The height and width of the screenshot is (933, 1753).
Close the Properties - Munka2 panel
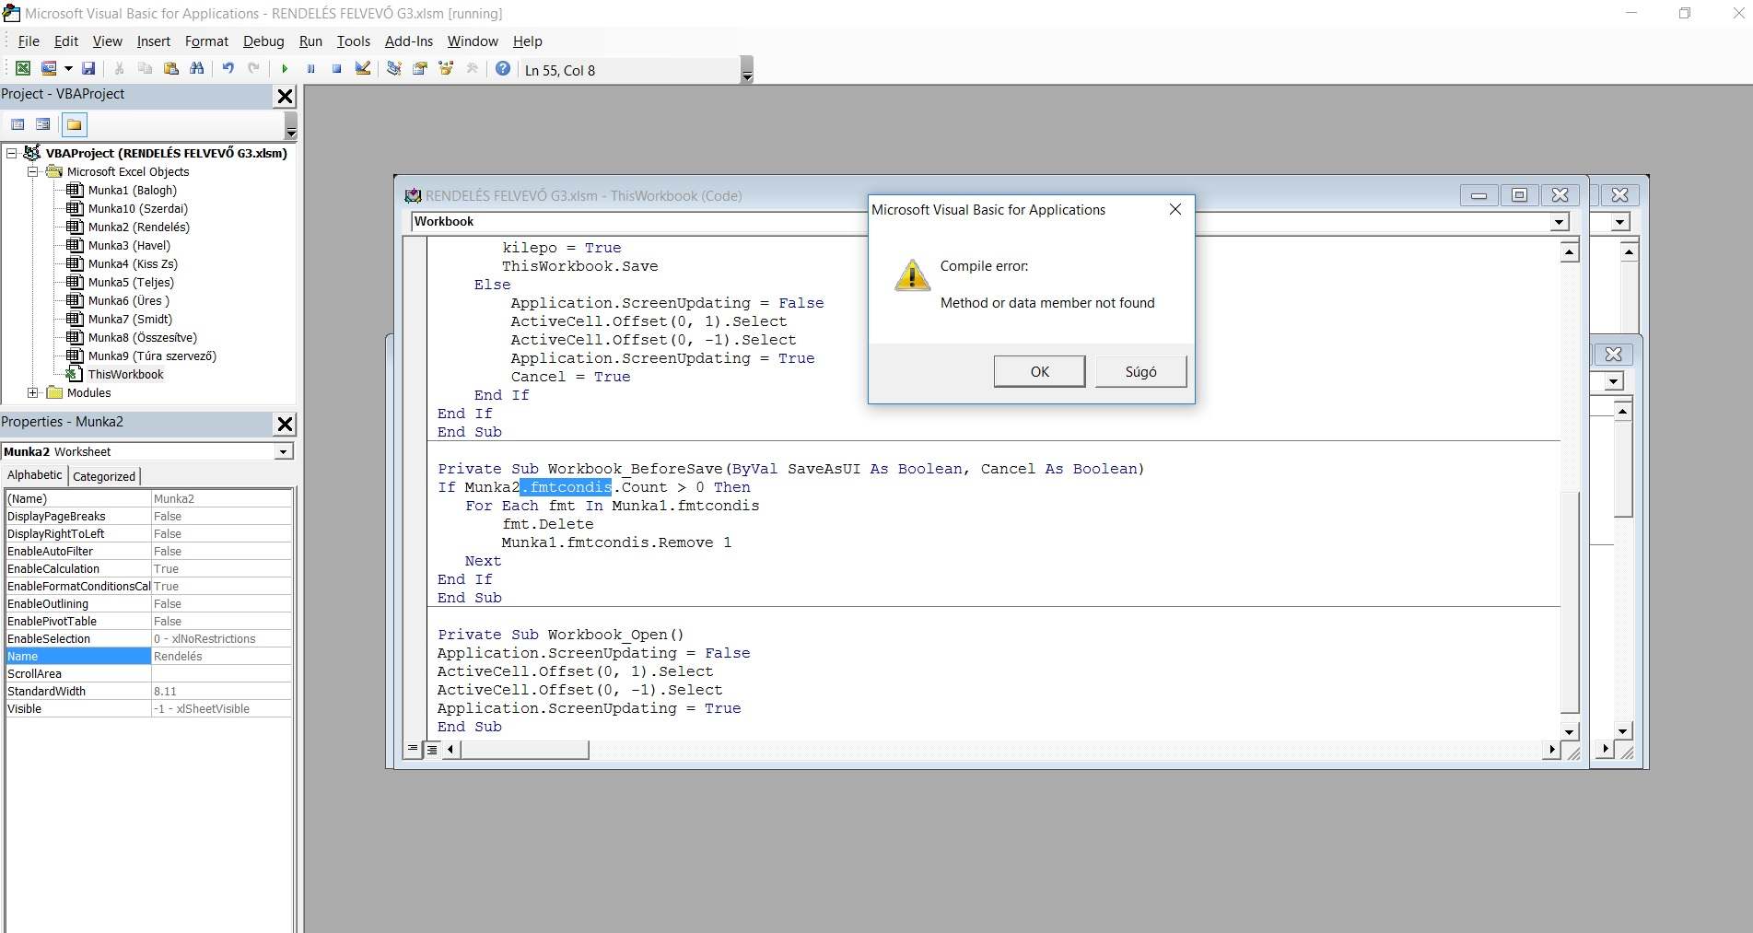tap(286, 424)
